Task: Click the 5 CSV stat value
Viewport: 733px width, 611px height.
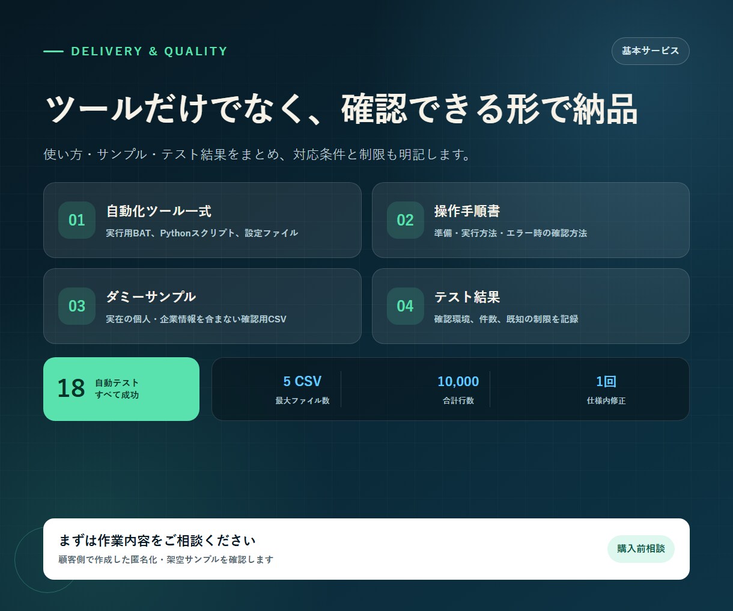Action: click(302, 381)
